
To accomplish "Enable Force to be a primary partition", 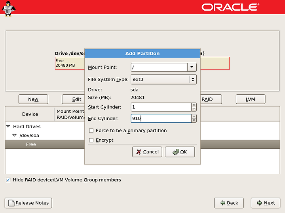I will [x=91, y=131].
